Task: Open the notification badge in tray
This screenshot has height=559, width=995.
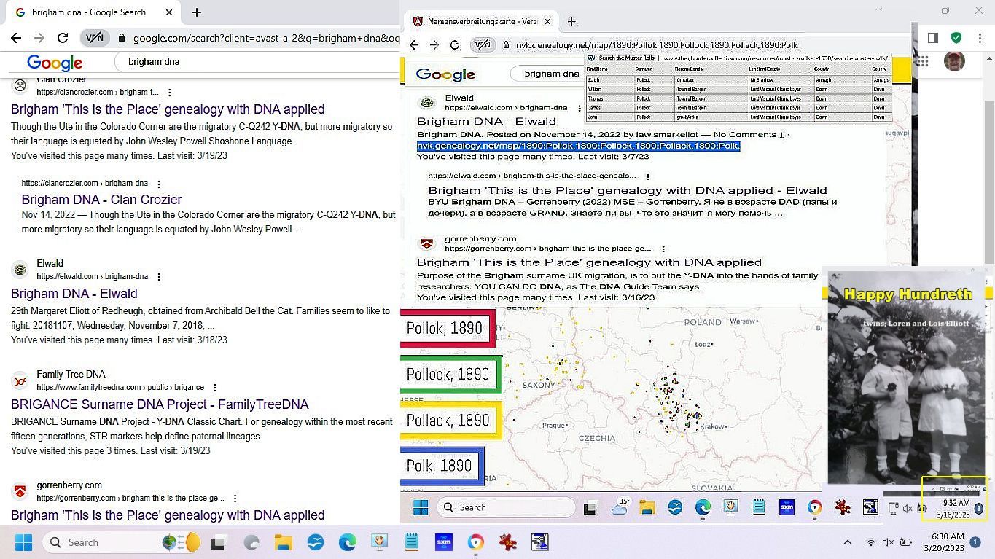Action: (x=975, y=542)
